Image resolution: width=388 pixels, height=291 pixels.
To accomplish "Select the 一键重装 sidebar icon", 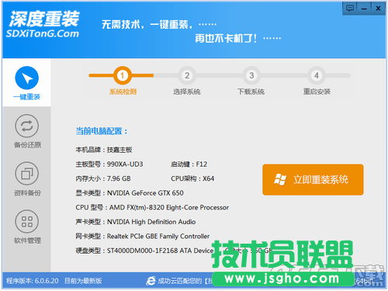I will (27, 78).
